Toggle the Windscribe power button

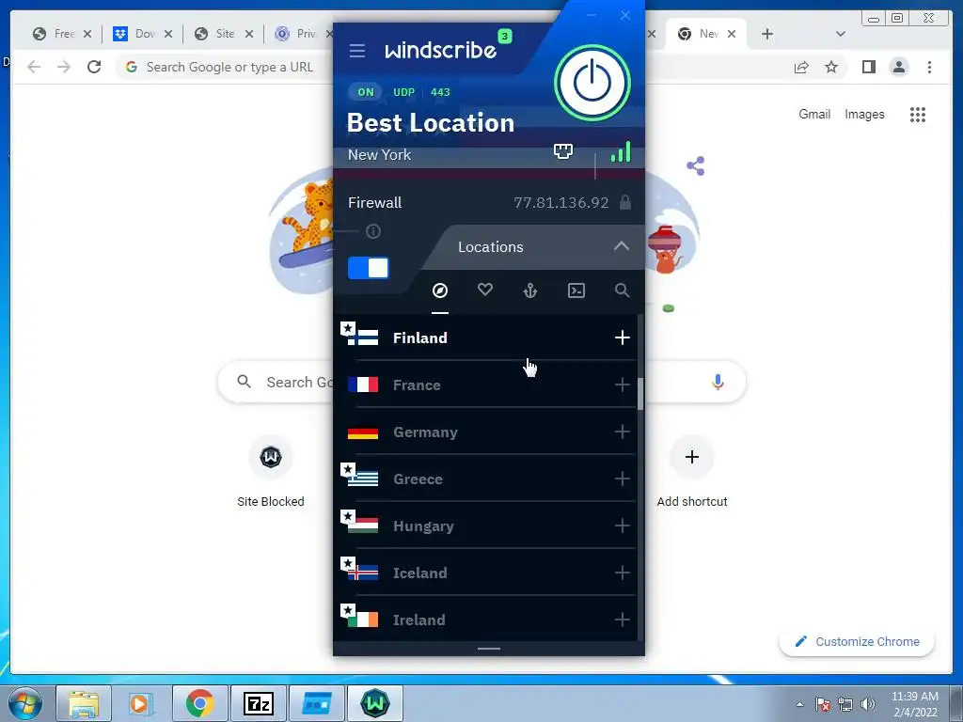click(592, 83)
